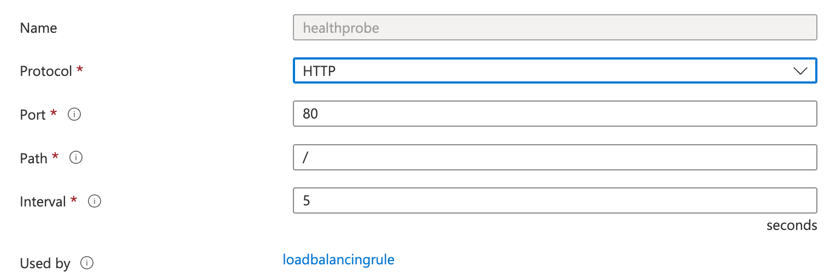Click the Path label text

[33, 158]
